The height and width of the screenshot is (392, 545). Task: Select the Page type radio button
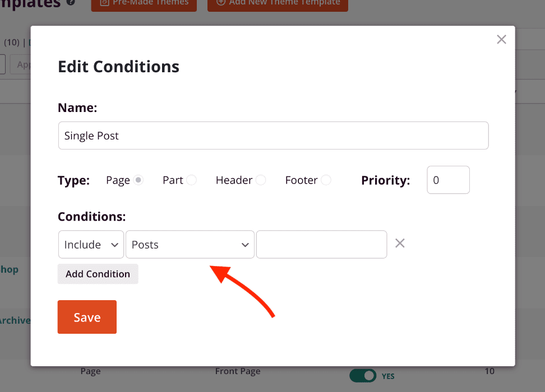point(138,180)
